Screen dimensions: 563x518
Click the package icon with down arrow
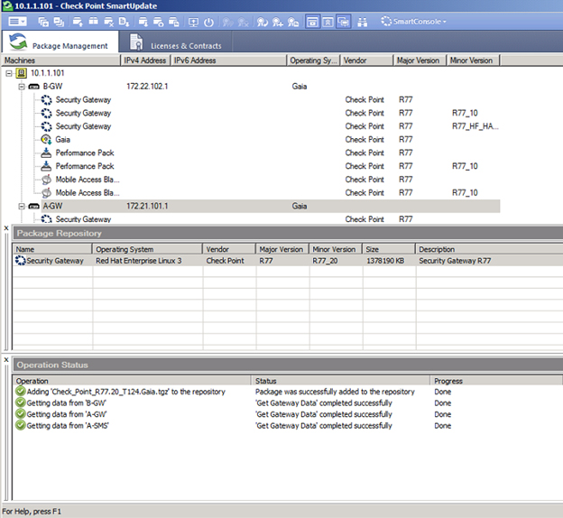pos(143,22)
